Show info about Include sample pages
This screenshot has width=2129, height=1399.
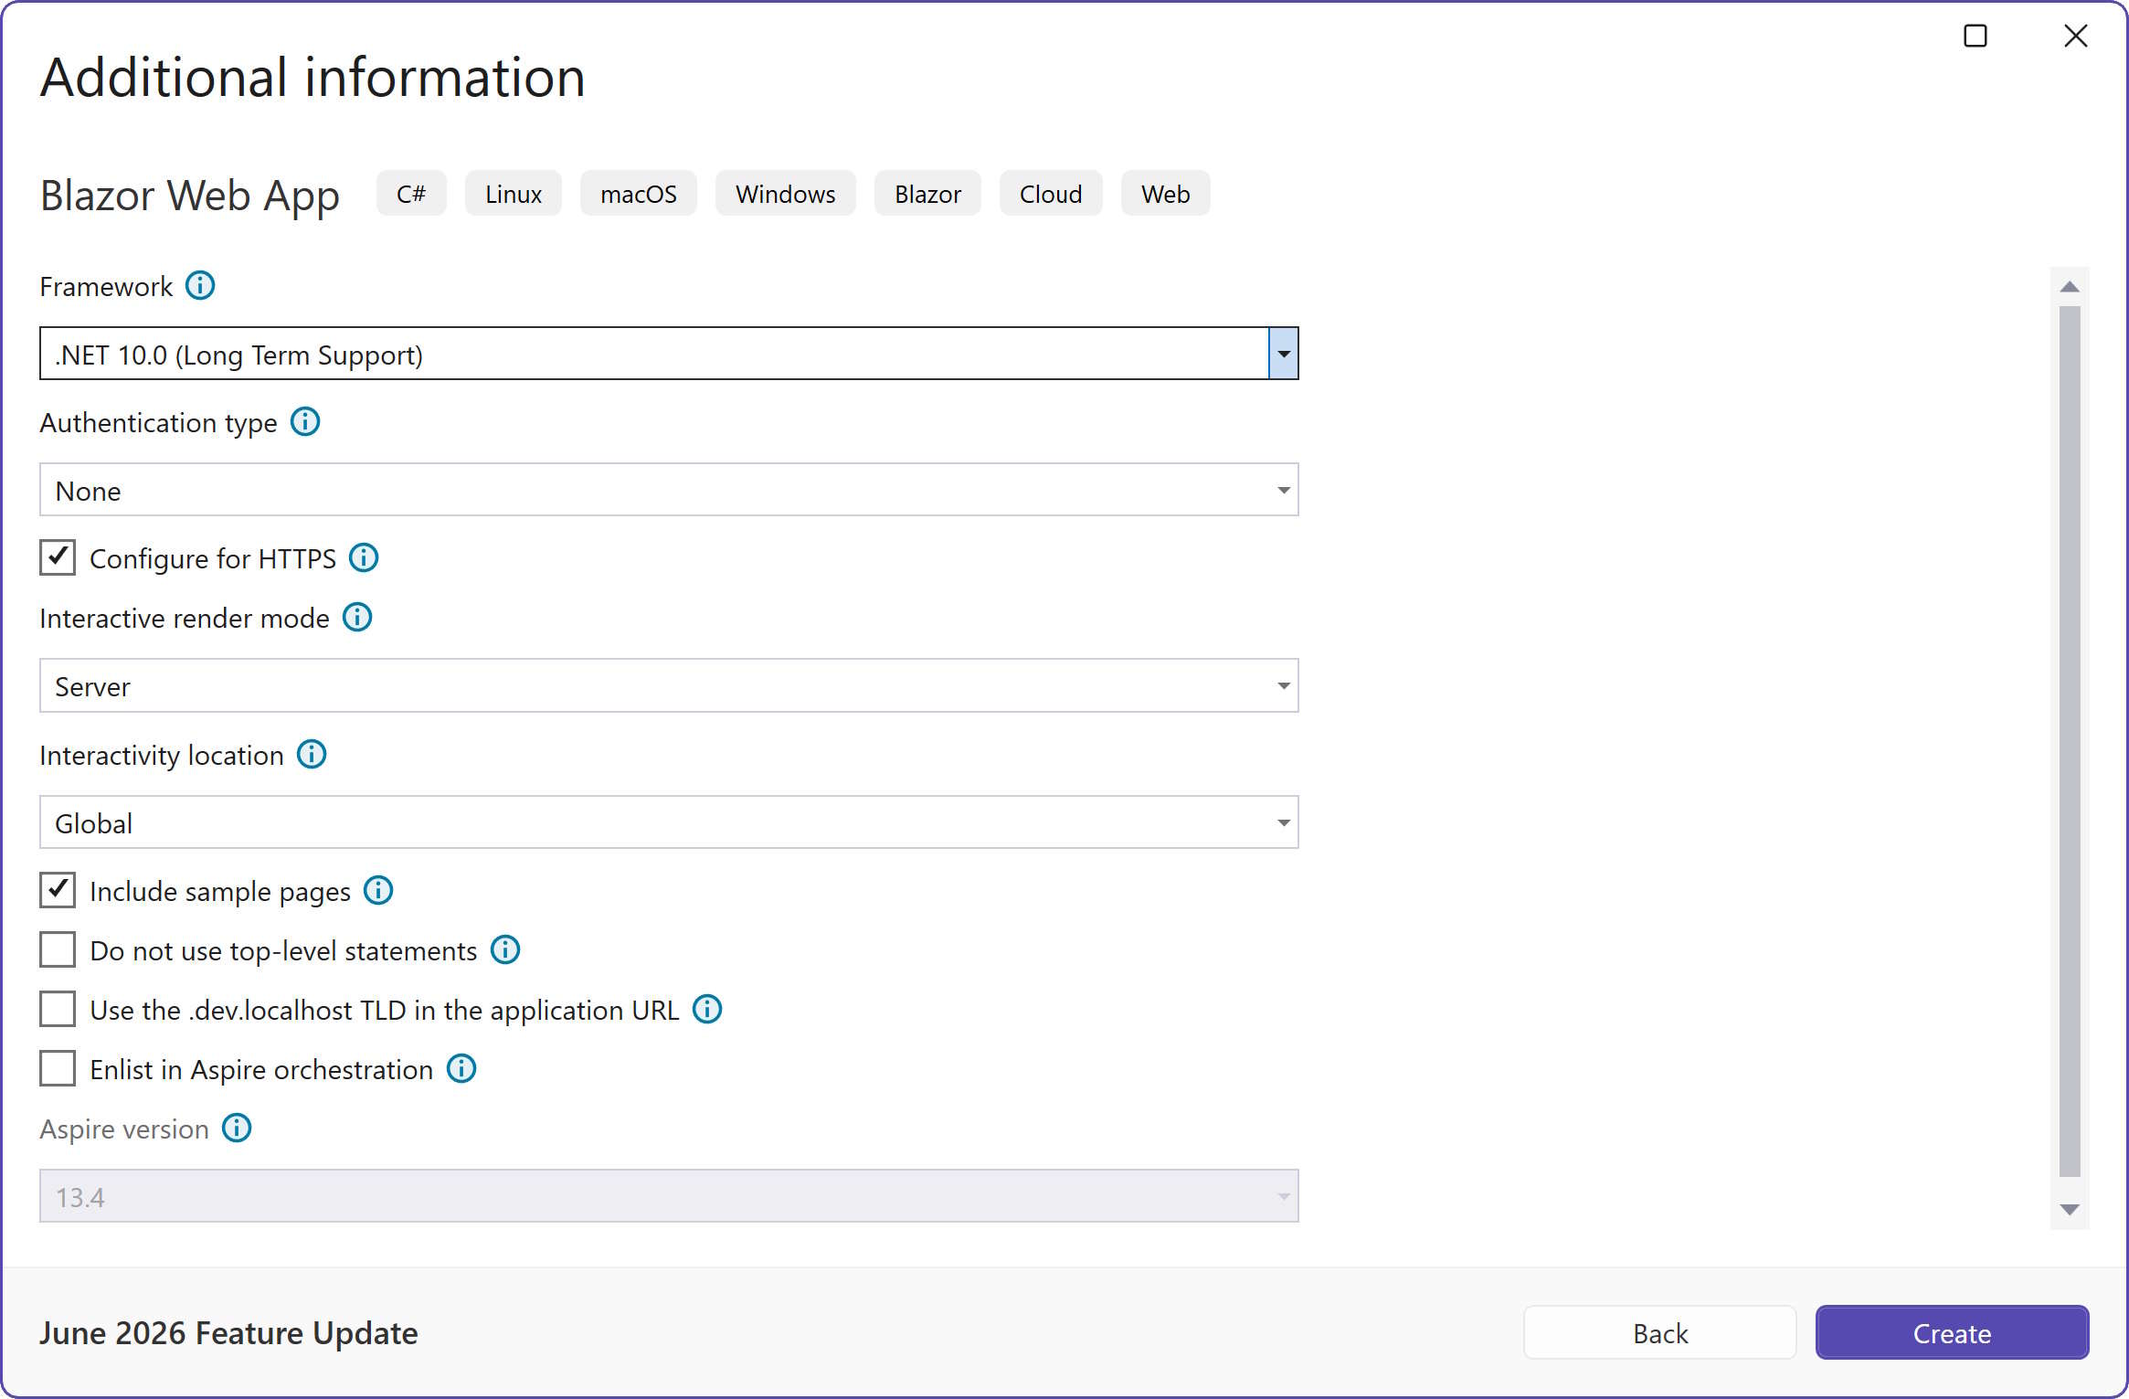[x=378, y=890]
